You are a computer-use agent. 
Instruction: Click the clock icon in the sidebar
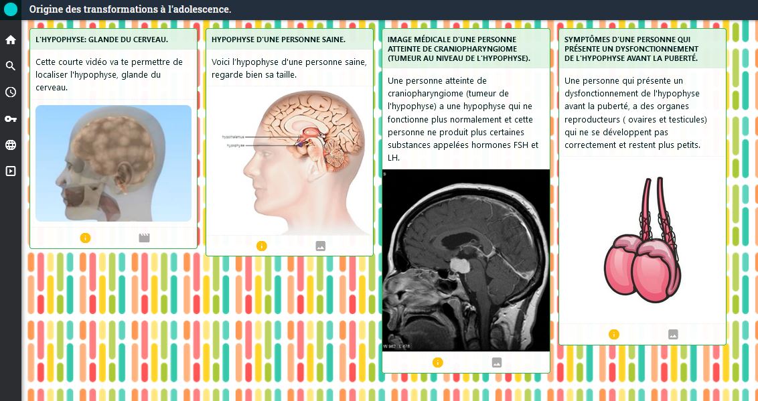[x=11, y=92]
